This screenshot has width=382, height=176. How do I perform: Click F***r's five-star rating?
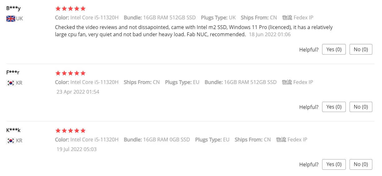[70, 73]
